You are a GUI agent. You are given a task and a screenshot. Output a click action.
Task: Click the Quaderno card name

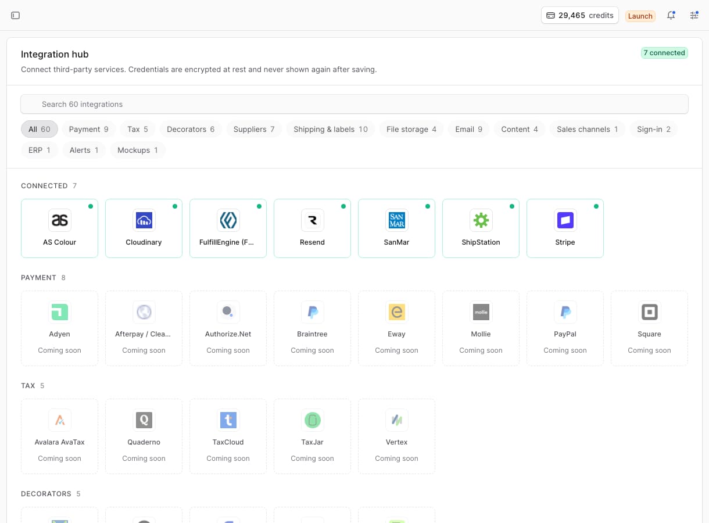point(144,442)
